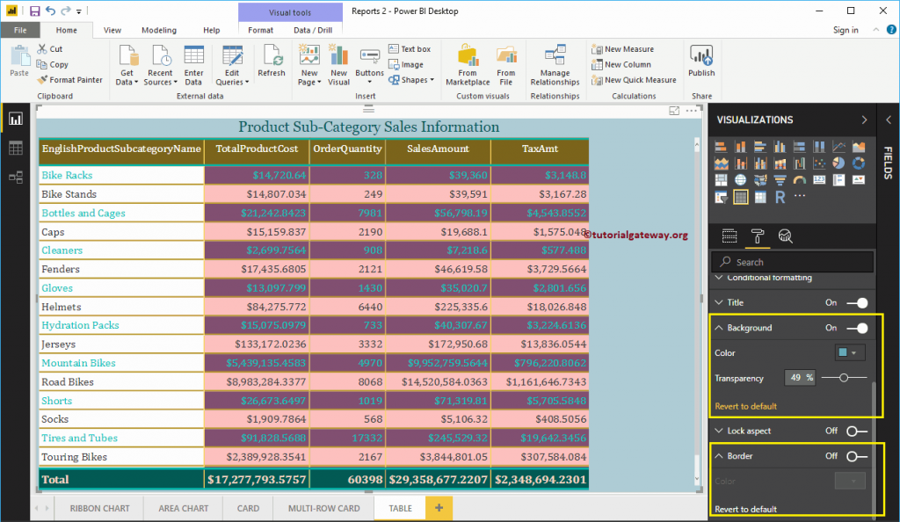Open the Format pane paint roller icon

(758, 236)
